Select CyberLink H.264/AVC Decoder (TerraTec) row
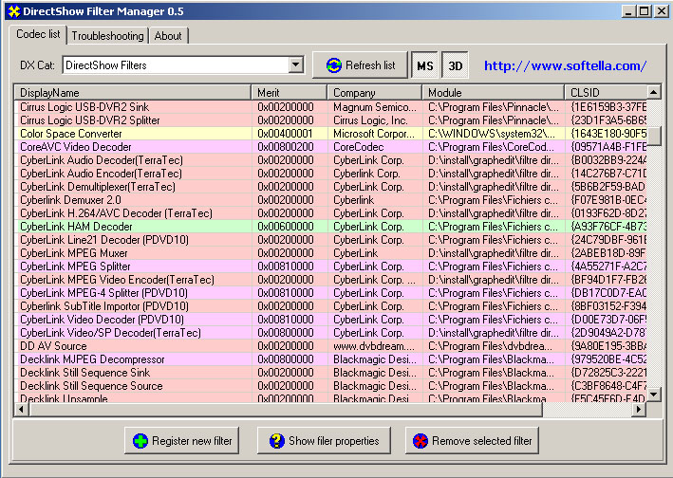The image size is (673, 478). [330, 213]
